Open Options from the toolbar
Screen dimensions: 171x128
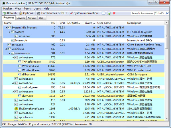pyautogui.click(x=21, y=13)
